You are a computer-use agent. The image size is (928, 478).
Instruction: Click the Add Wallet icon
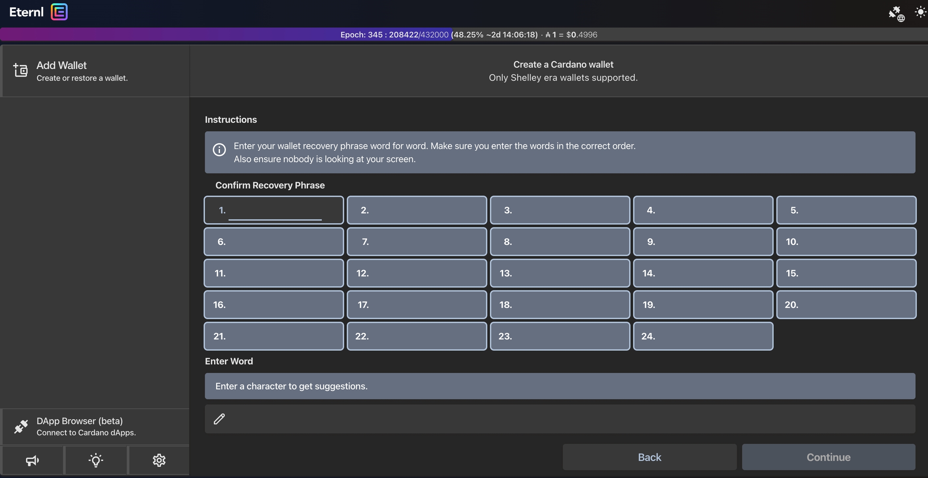tap(21, 70)
